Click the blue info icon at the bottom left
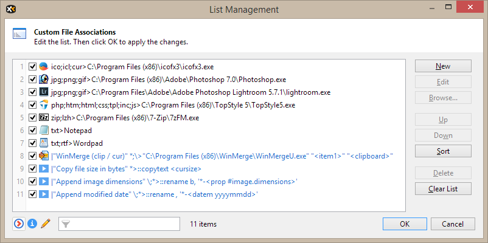Screen dimensions: 488x243 tap(32, 224)
